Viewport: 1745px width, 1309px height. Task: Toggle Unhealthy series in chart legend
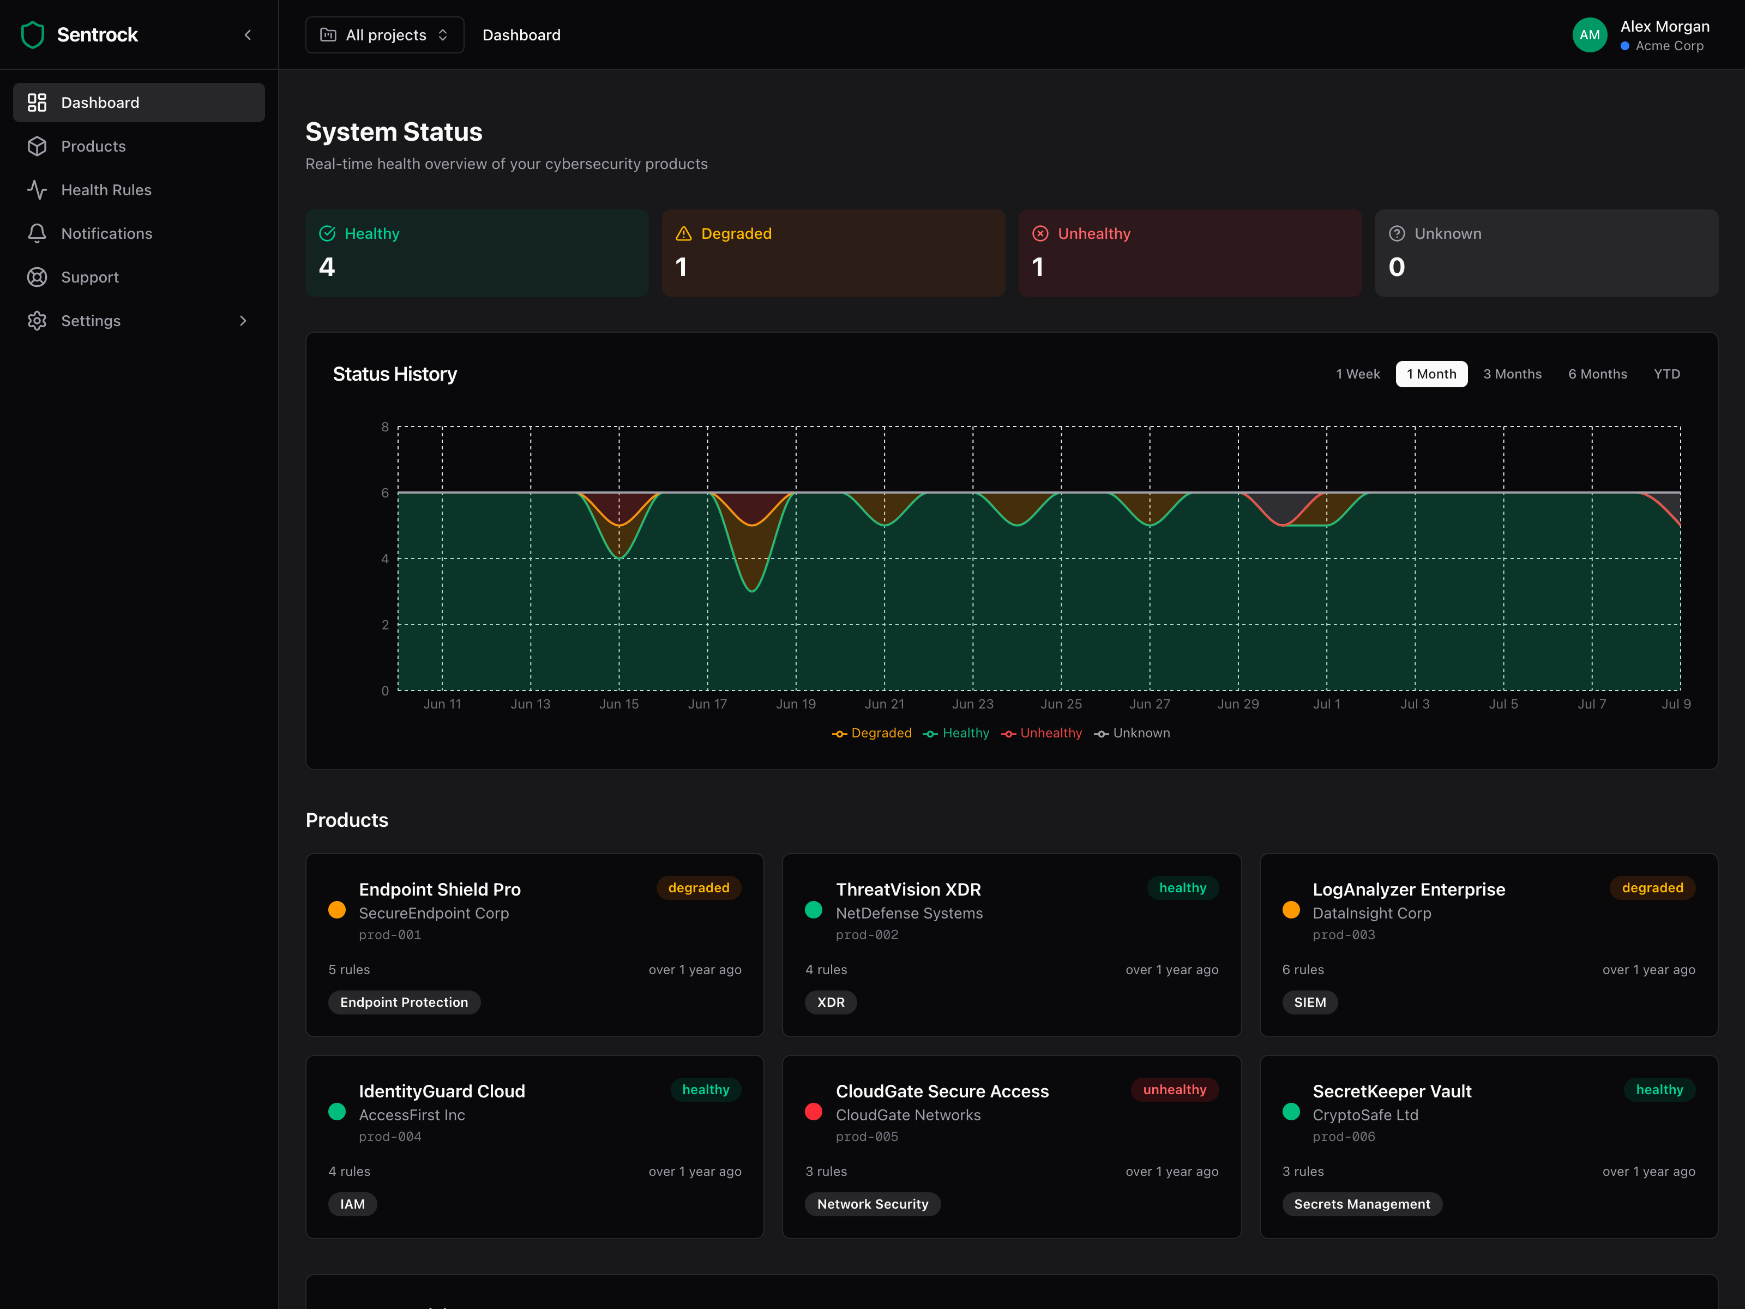coord(1042,733)
